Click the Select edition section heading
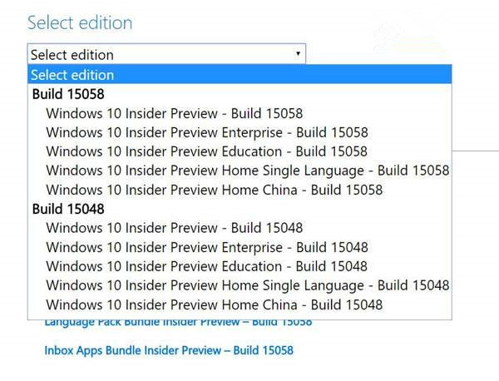Image resolution: width=499 pixels, height=381 pixels. pyautogui.click(x=80, y=22)
